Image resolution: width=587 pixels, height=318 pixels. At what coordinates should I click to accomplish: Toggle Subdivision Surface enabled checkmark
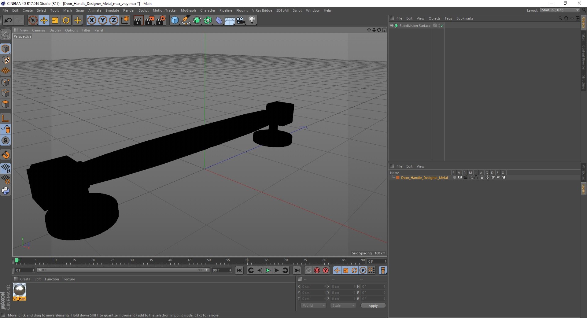click(x=442, y=26)
